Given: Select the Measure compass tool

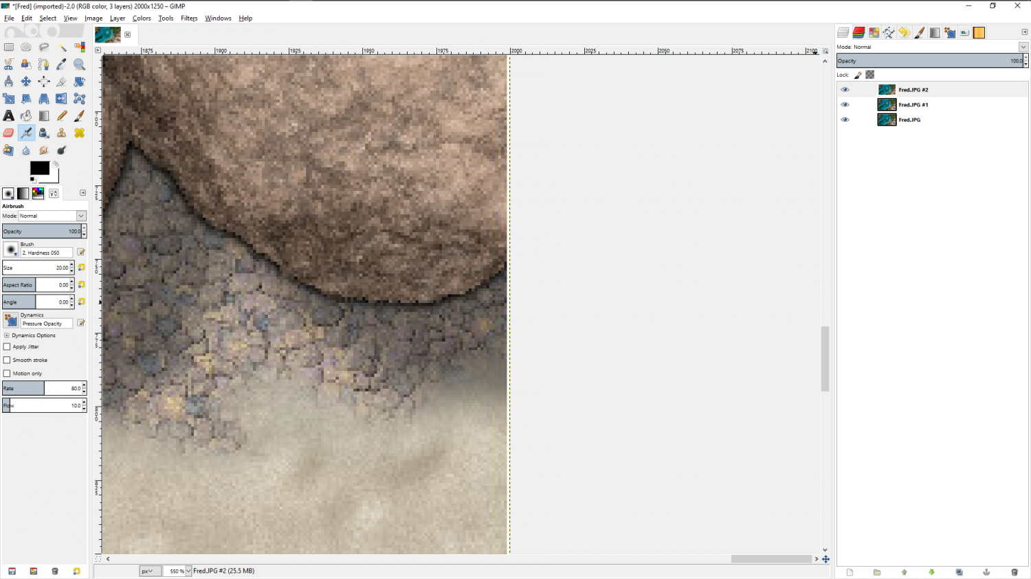Looking at the screenshot, I should click(x=9, y=82).
